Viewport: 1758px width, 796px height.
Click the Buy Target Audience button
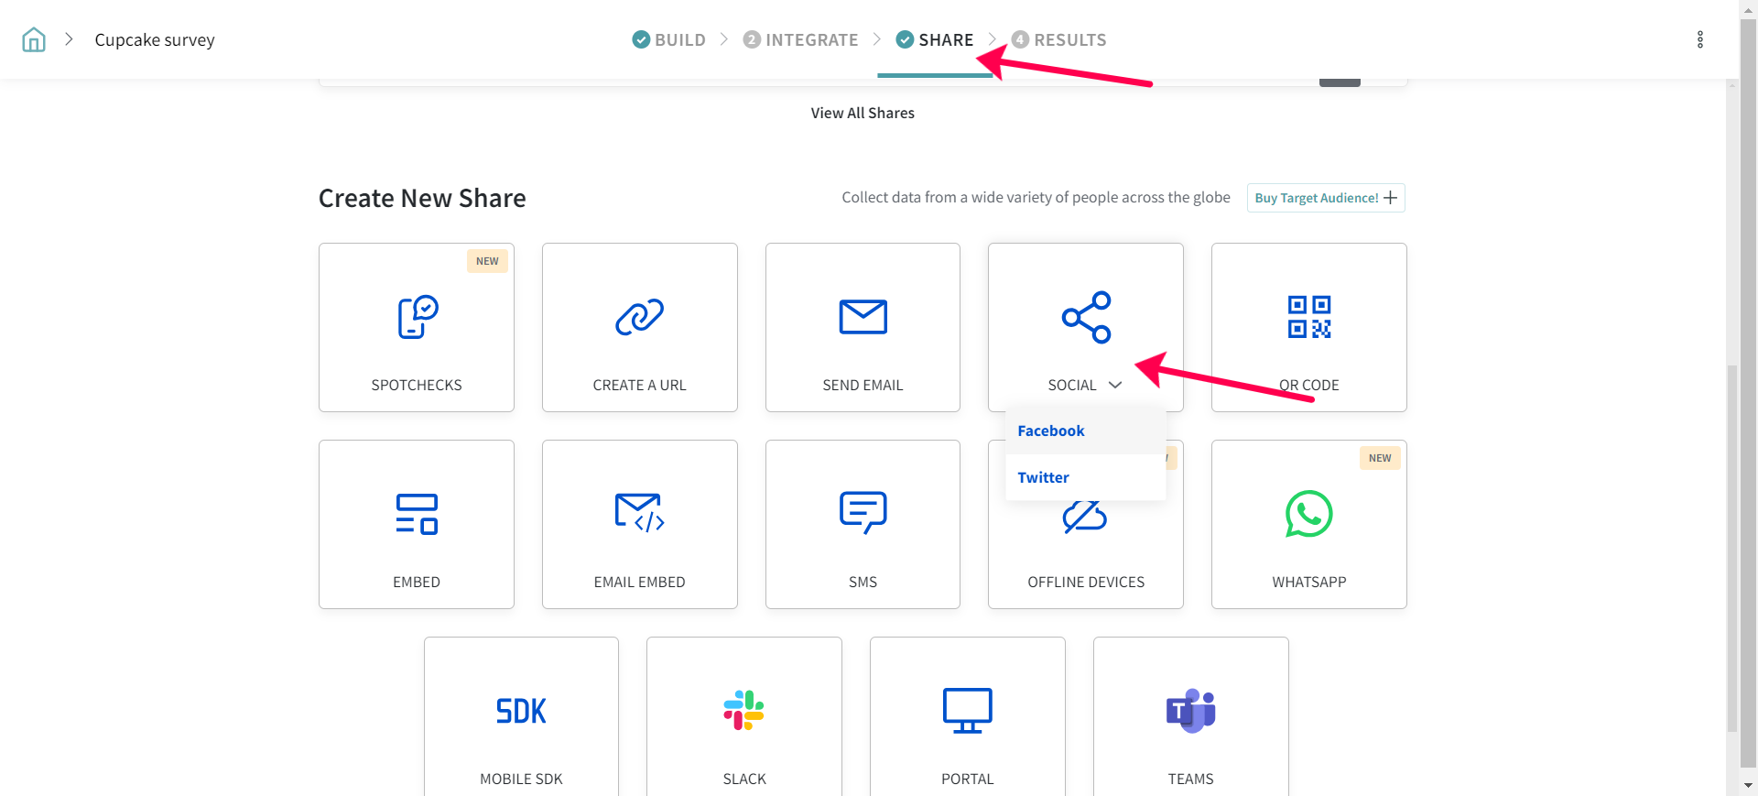(1325, 198)
